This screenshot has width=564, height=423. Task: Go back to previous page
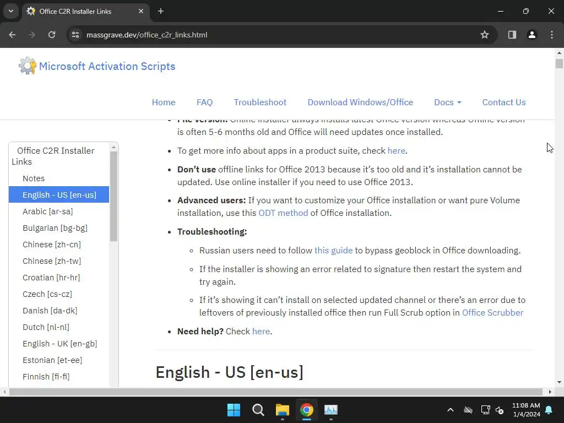[x=12, y=35]
